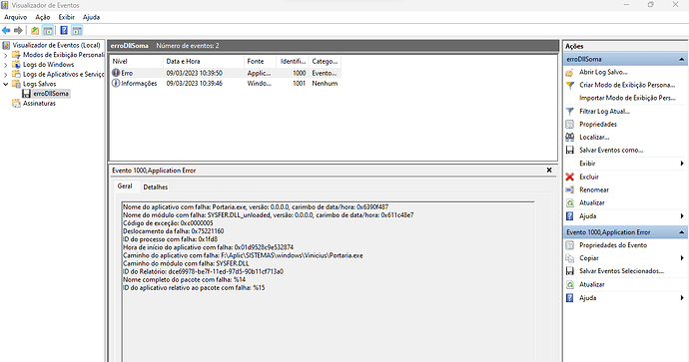The image size is (689, 362).
Task: Click the Caminho do aplicativo com falha line
Action: point(243,255)
